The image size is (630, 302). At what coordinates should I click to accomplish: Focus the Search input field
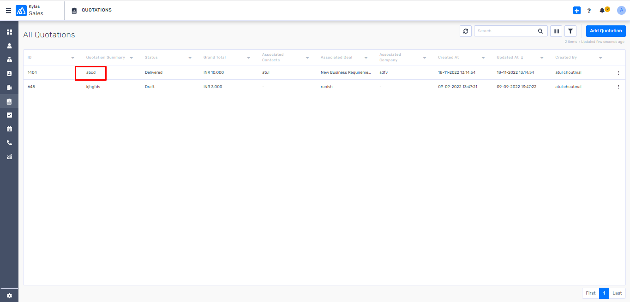pyautogui.click(x=506, y=31)
